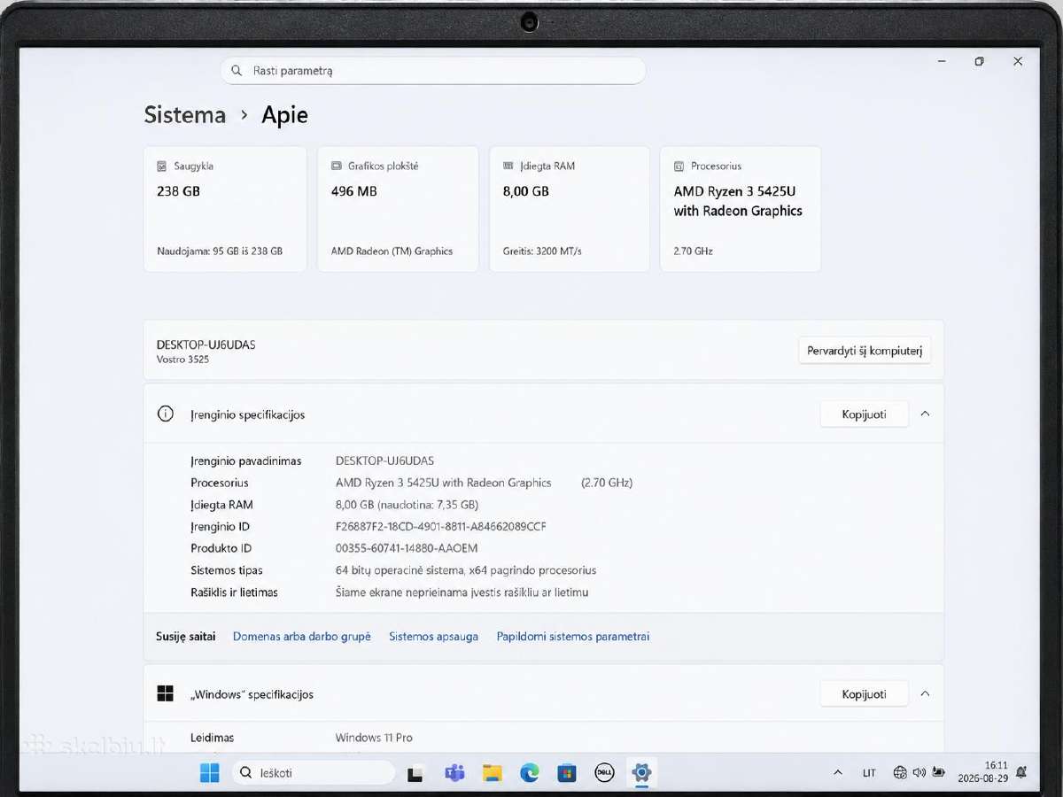Click 'Greitis: 3200 MT/s' text
1063x797 pixels.
point(542,251)
